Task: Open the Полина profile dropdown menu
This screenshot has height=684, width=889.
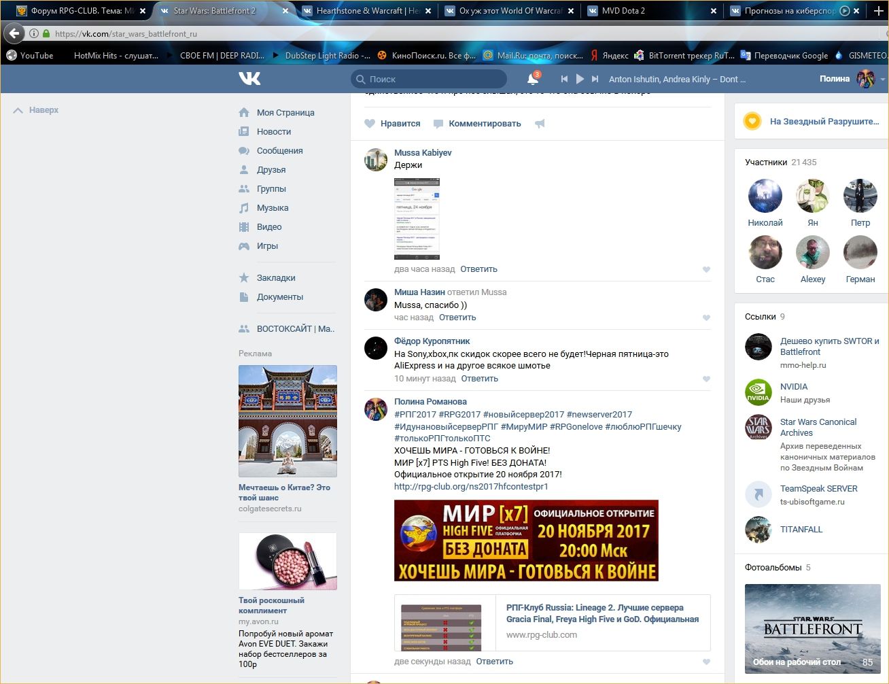Action: click(x=882, y=79)
